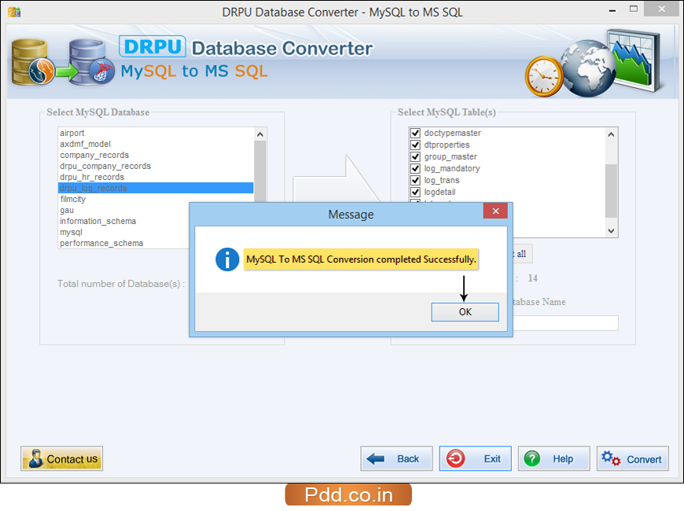The height and width of the screenshot is (511, 684).
Task: Click the database name input field
Action: tap(566, 323)
